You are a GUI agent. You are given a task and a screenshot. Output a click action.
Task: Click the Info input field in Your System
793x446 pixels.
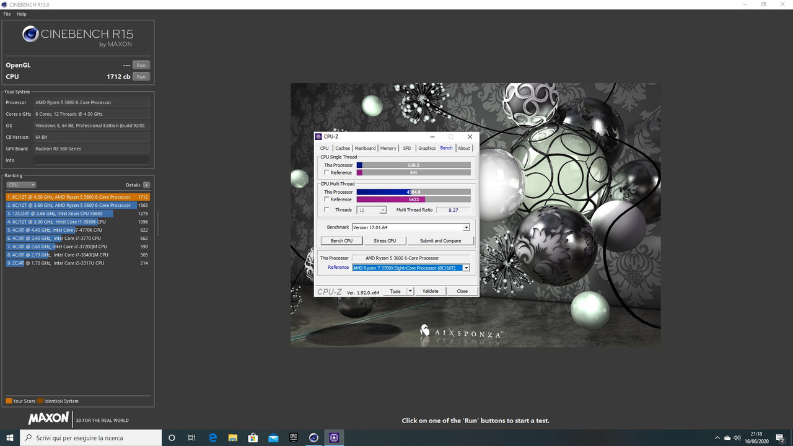(x=92, y=160)
